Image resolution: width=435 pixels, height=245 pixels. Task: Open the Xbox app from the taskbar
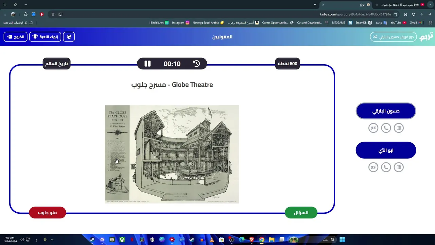[122, 240]
